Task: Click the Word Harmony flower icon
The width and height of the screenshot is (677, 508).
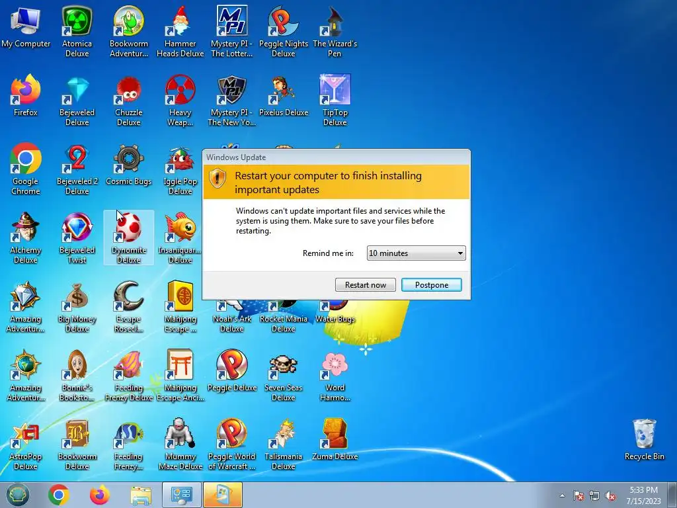Action: 335,376
